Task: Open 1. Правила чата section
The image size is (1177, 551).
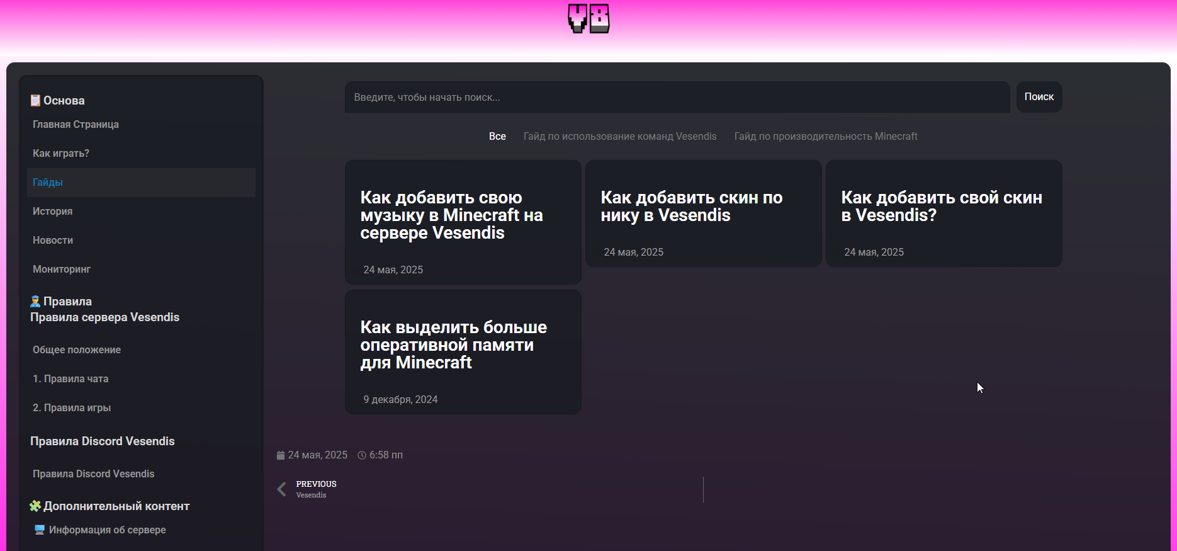Action: (x=70, y=379)
